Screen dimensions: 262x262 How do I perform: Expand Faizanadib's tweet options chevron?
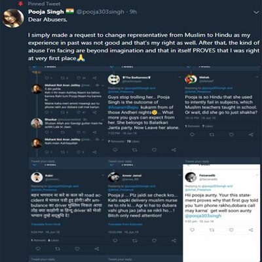click(x=257, y=175)
